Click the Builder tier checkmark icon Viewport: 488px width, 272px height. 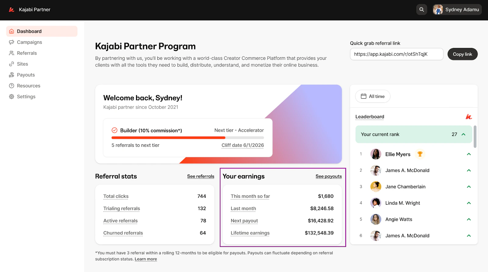pos(114,130)
